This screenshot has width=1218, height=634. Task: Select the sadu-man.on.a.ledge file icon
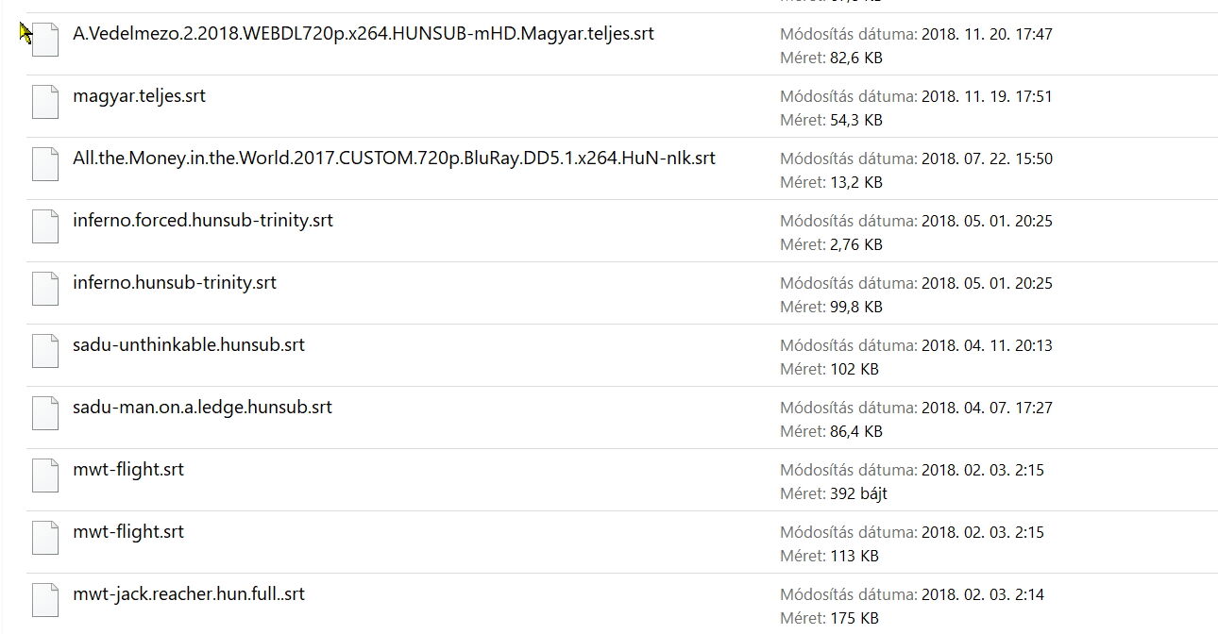(x=45, y=414)
